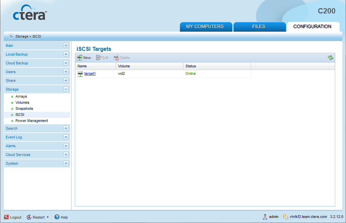Screen dimensions: 346x223
Task: Click the Delete toolbar button
Action: (122, 58)
